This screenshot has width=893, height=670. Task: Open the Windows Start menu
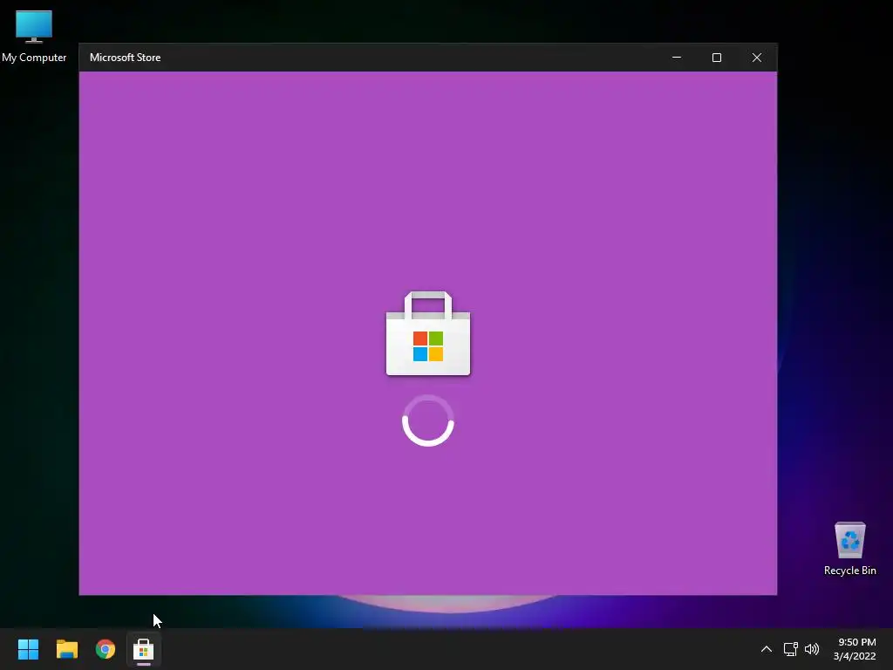coord(28,649)
